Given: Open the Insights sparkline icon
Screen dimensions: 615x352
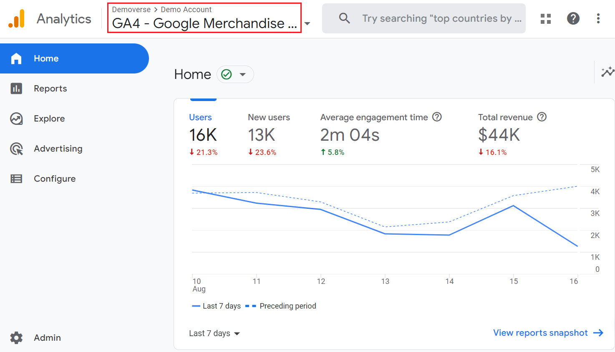Looking at the screenshot, I should 607,72.
